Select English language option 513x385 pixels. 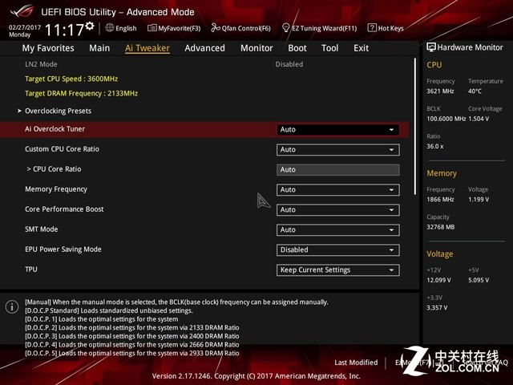click(126, 28)
